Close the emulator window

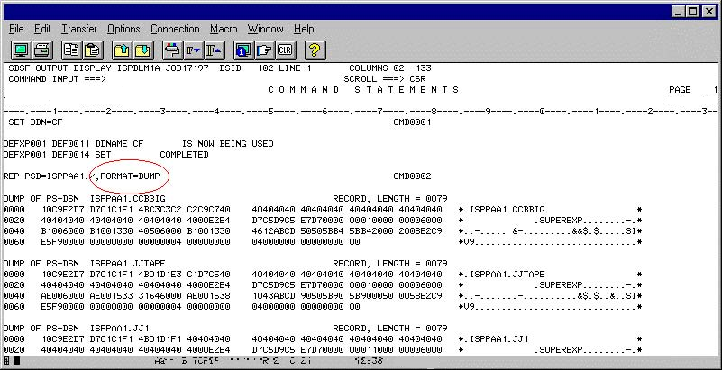[708, 12]
